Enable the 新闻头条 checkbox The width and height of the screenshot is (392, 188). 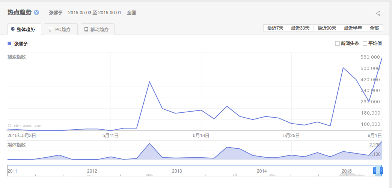[338, 43]
